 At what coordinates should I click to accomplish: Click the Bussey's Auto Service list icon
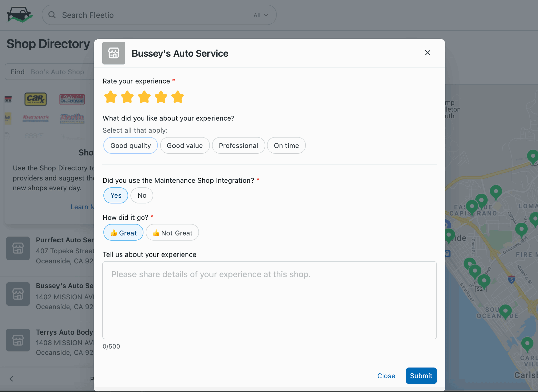tap(18, 294)
